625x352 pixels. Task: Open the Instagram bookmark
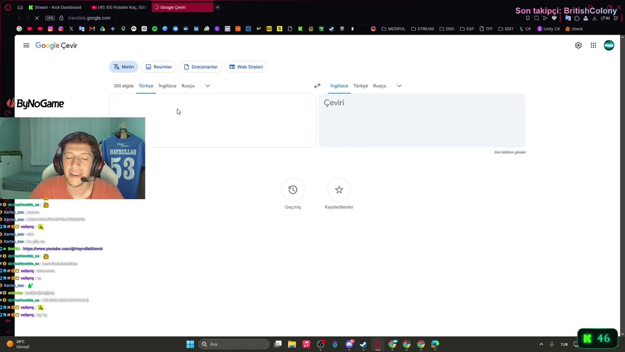(50, 29)
